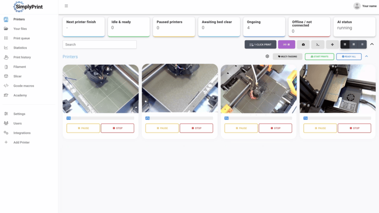Pause the fourth printer
379x213 pixels.
point(320,128)
